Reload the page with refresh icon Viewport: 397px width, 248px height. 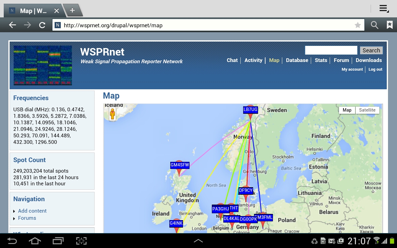42,25
